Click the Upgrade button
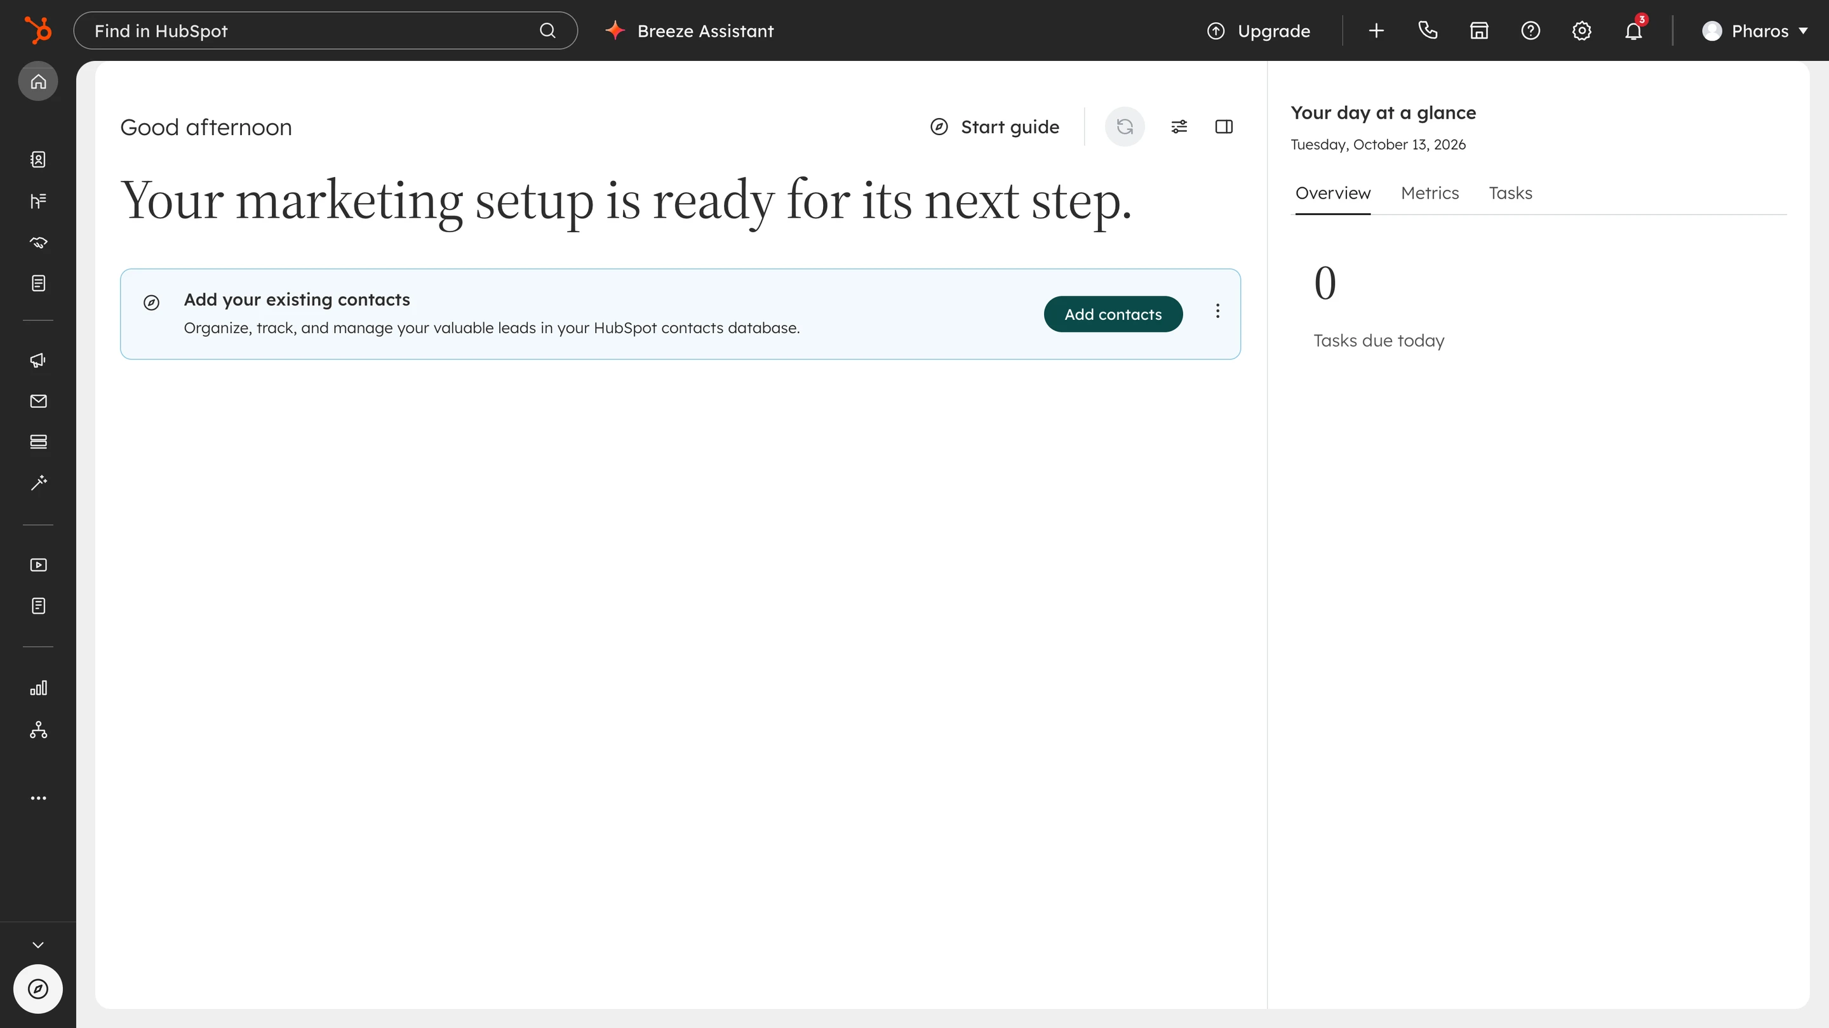1829x1028 pixels. 1258,30
